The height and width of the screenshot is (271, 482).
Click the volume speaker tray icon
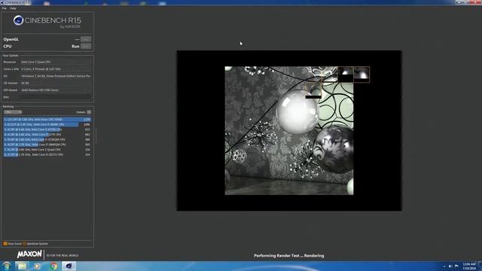pyautogui.click(x=450, y=266)
